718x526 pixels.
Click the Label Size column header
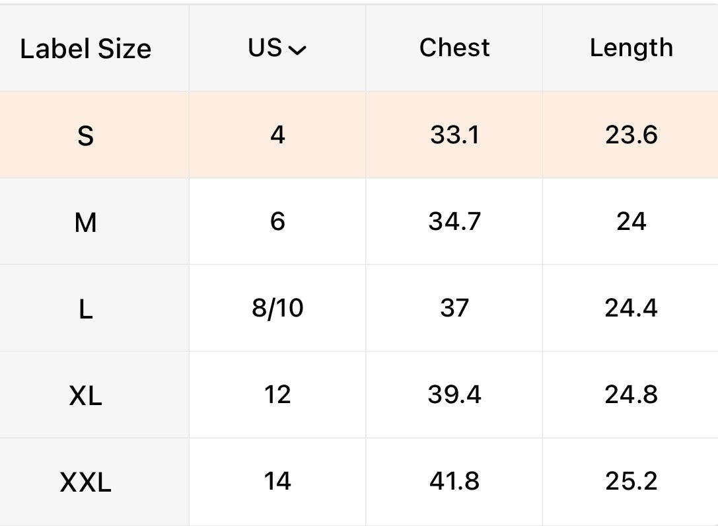pyautogui.click(x=86, y=48)
